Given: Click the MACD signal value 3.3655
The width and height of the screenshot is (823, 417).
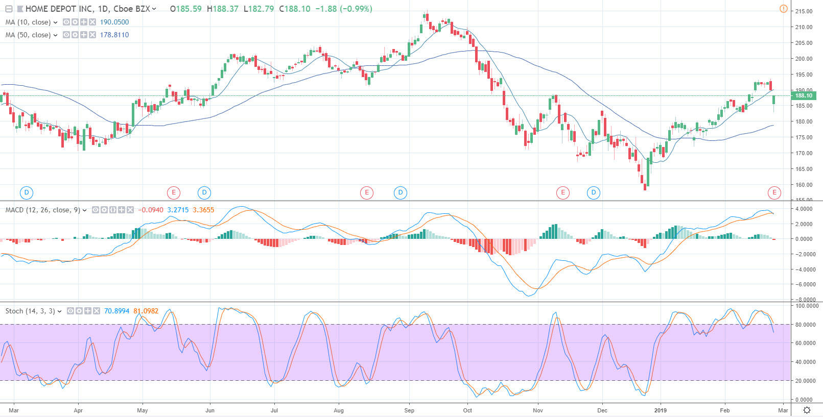Looking at the screenshot, I should [203, 210].
